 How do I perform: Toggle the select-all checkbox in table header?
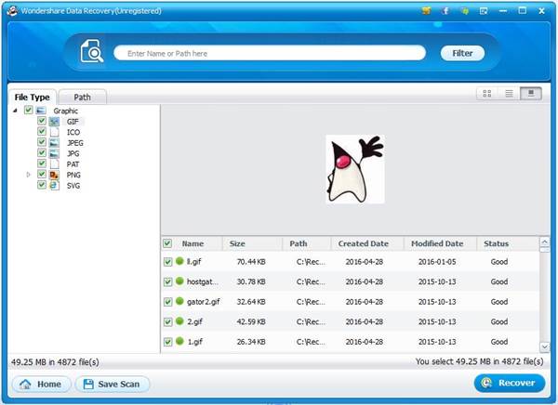167,243
